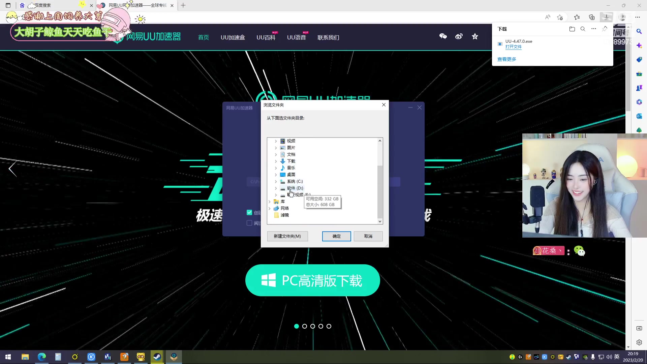The image size is (647, 364).
Task: Click the WeChat share icon in navbar
Action: (x=443, y=36)
